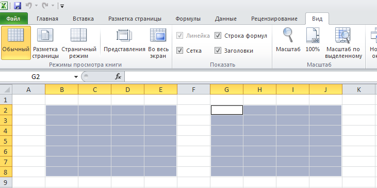The width and height of the screenshot is (377, 188).
Task: Click the Select All corner button
Action: 6,89
